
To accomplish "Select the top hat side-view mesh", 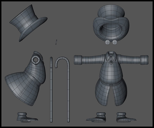I will point(29,23).
